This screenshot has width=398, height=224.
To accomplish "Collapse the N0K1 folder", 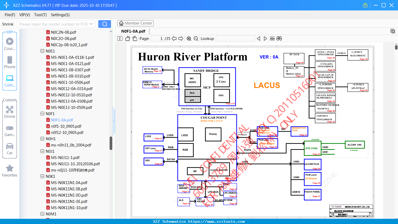I will click(42, 176).
